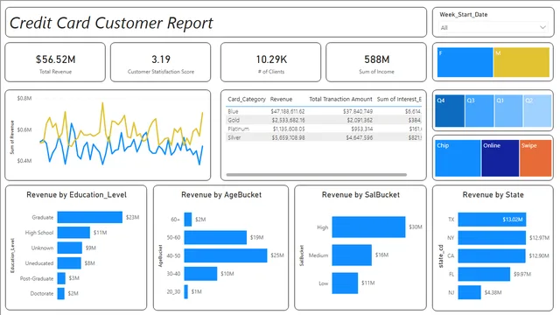Click the table horizontal scrollbar

[x=317, y=175]
